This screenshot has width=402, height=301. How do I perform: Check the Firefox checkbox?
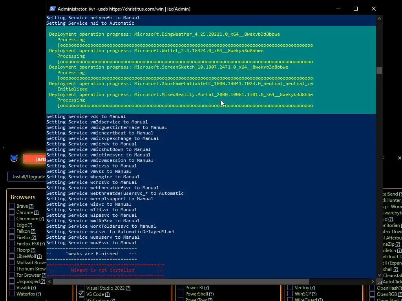coord(12,237)
